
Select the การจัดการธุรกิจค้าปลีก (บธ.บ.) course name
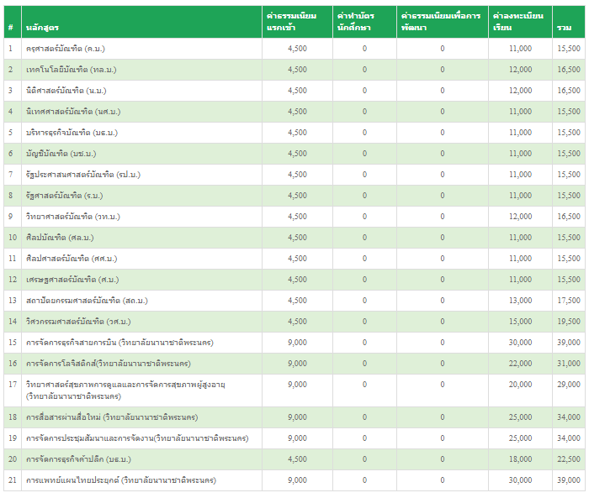(x=78, y=459)
